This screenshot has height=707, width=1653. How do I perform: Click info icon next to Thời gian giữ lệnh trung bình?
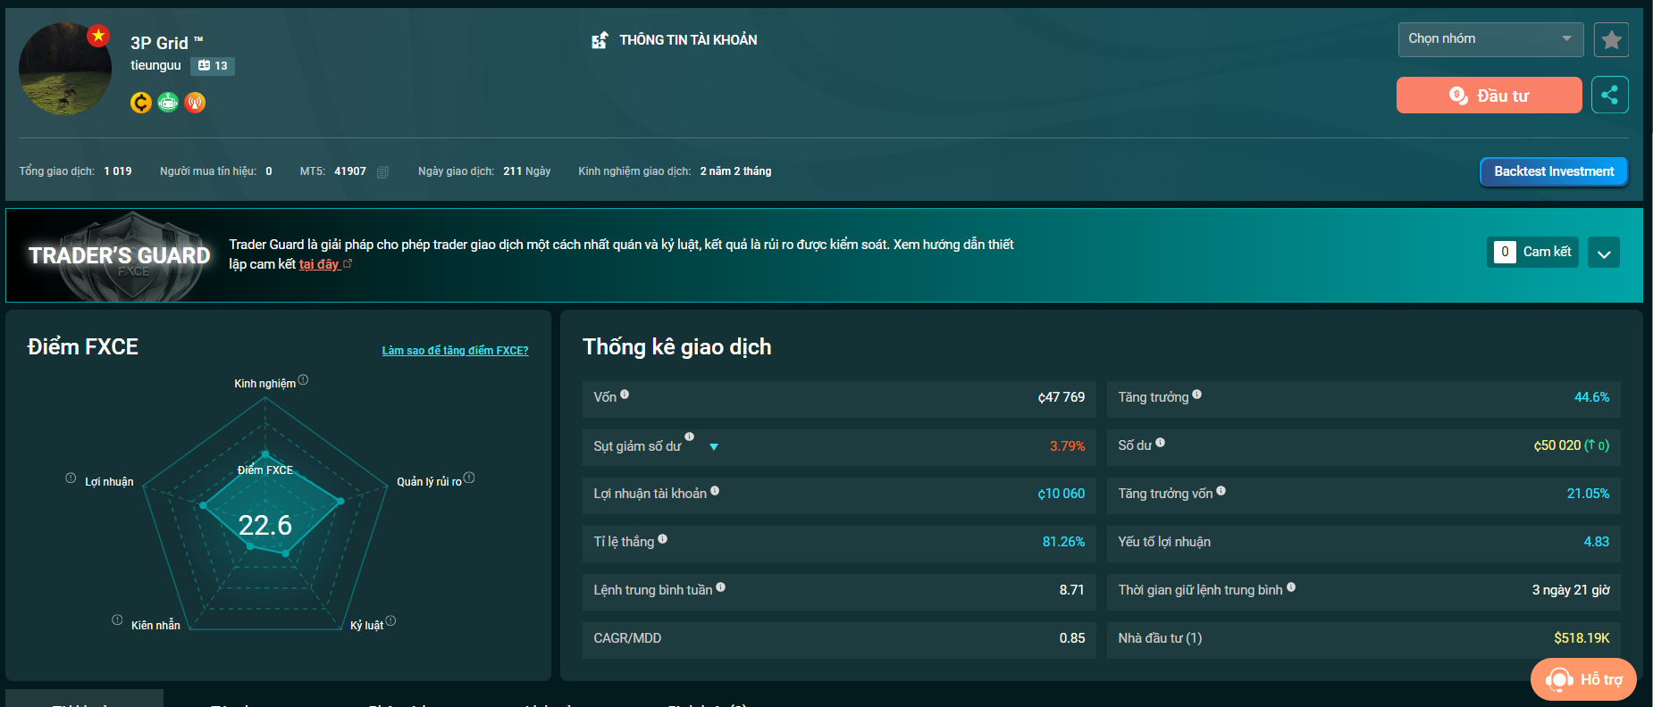[x=1291, y=586]
